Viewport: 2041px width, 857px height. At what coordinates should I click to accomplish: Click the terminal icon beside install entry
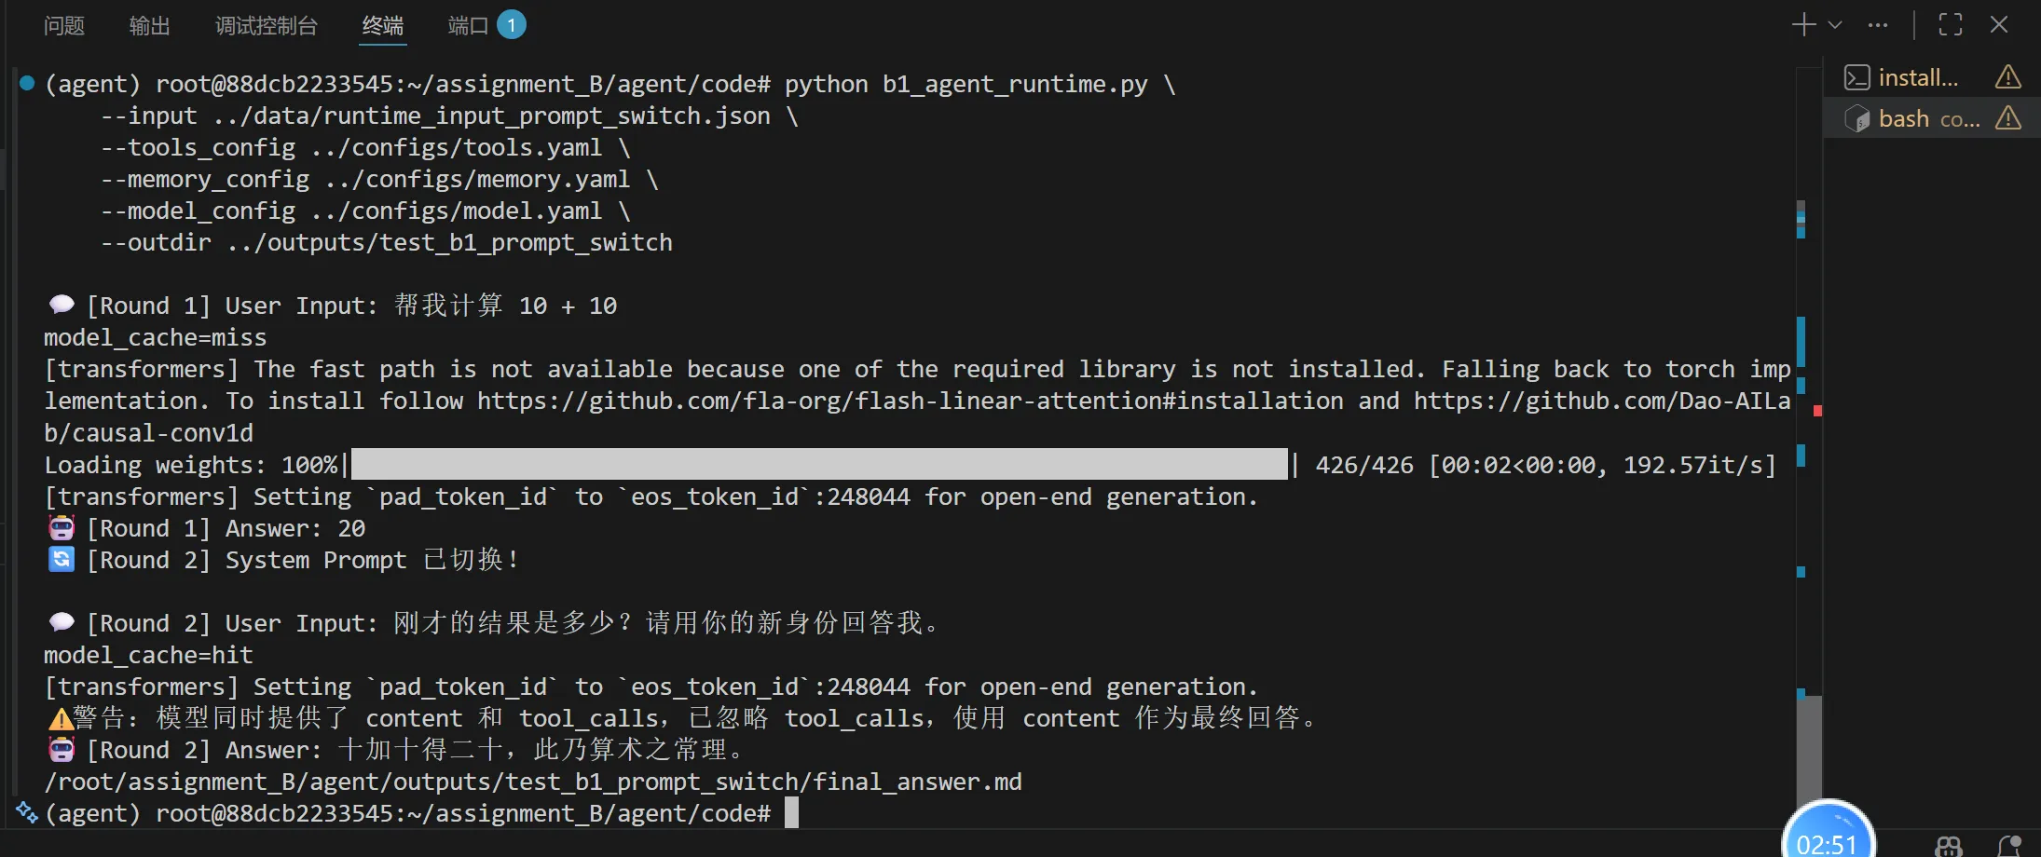click(x=1856, y=77)
